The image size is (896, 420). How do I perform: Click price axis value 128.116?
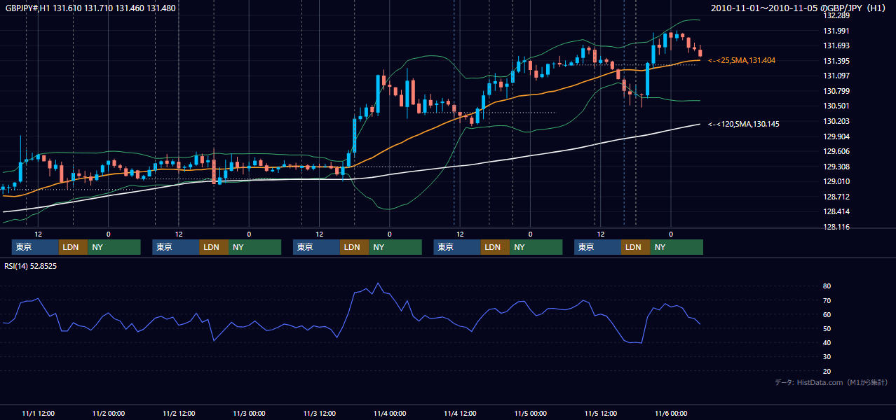coord(836,227)
